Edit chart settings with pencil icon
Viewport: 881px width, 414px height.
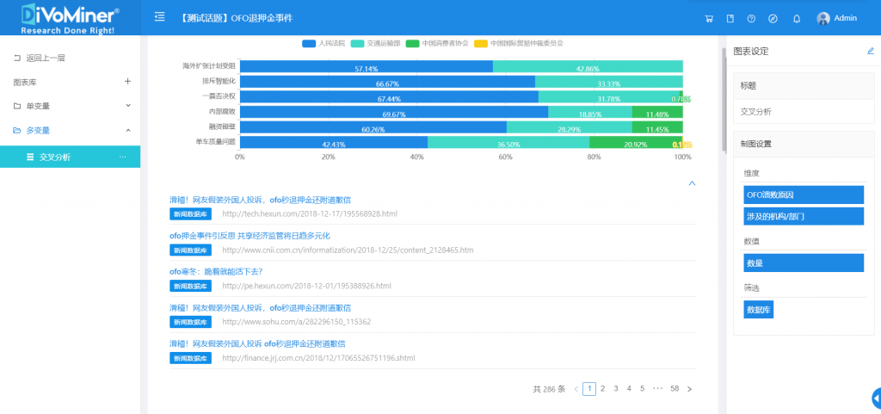[x=871, y=51]
